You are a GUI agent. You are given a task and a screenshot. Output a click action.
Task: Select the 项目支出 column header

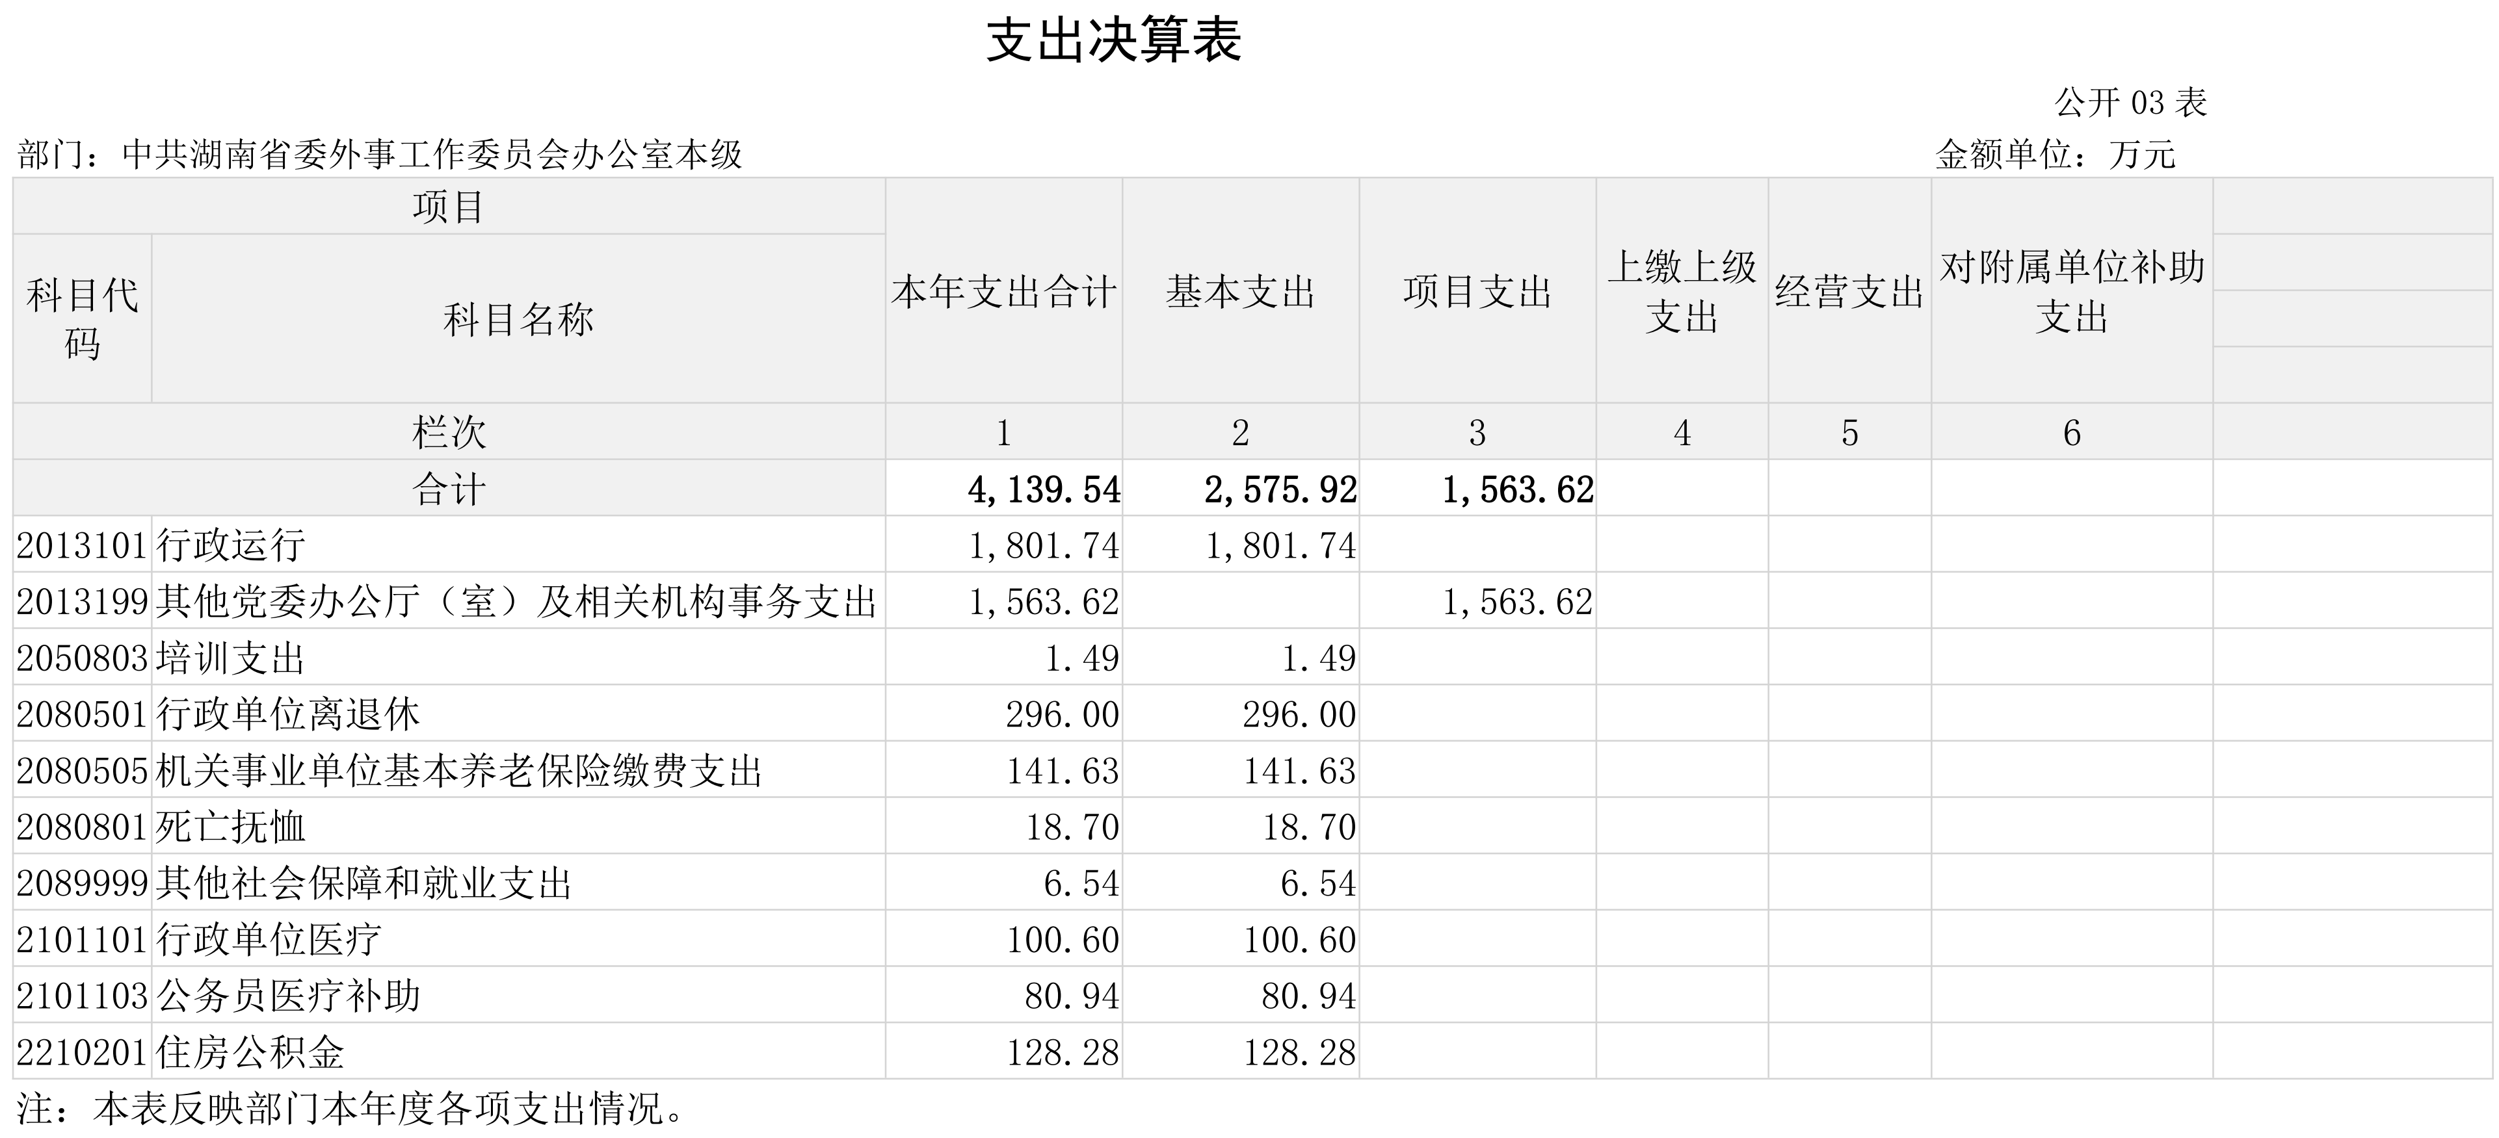1477,292
